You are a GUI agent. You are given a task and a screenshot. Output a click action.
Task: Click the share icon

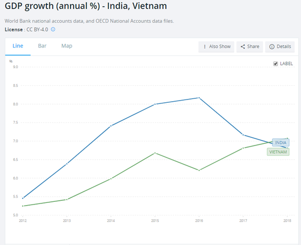[242, 46]
